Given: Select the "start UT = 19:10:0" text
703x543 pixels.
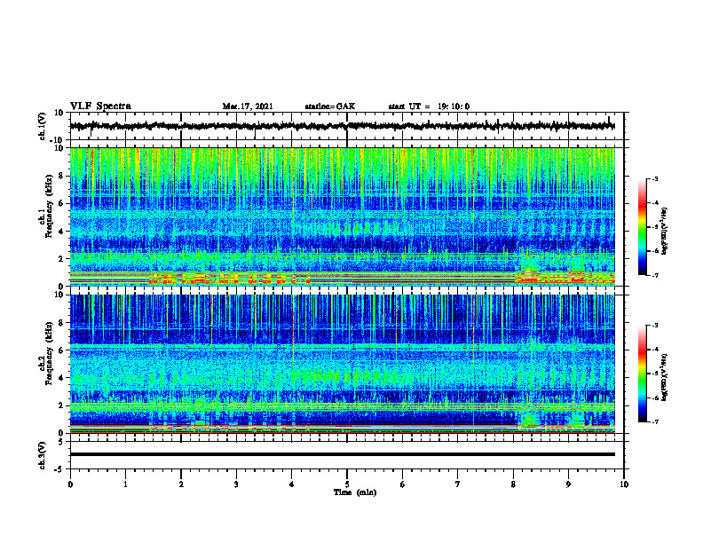Looking at the screenshot, I should pyautogui.click(x=429, y=106).
